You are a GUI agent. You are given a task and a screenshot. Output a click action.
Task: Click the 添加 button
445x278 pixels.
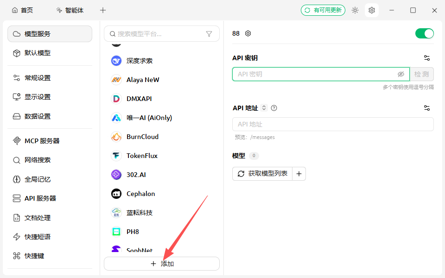pyautogui.click(x=161, y=264)
